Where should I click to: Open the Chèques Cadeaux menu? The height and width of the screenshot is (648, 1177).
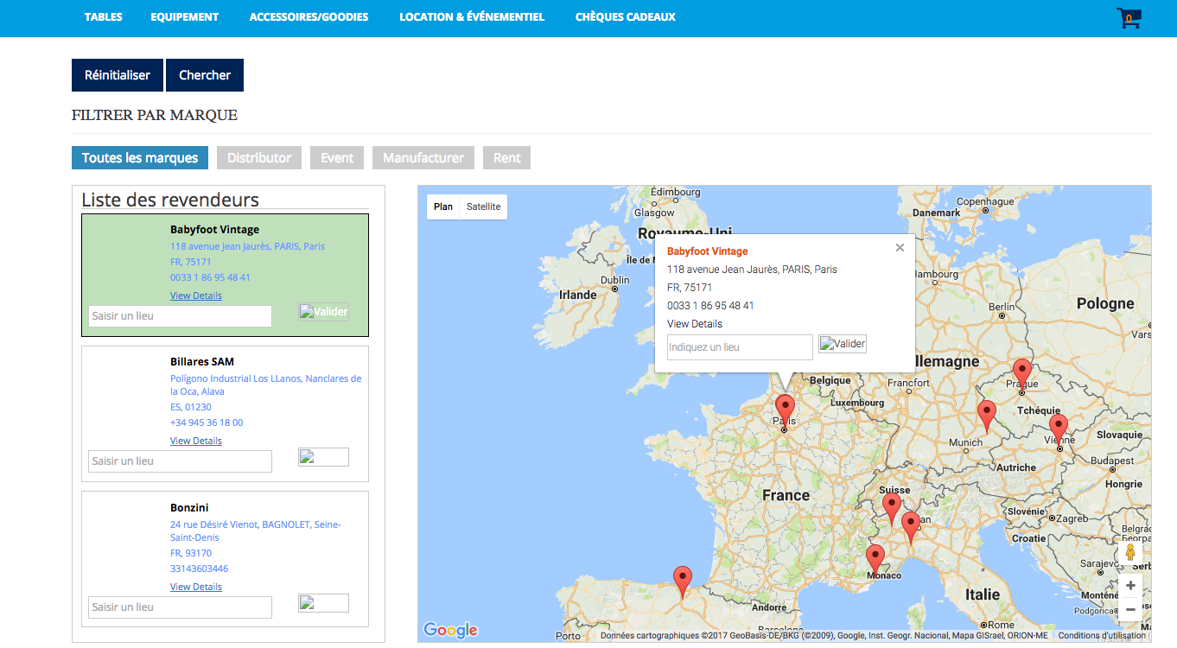626,17
